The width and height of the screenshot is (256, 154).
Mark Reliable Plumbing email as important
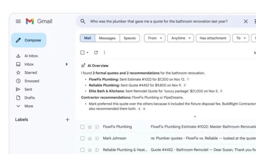point(97,150)
